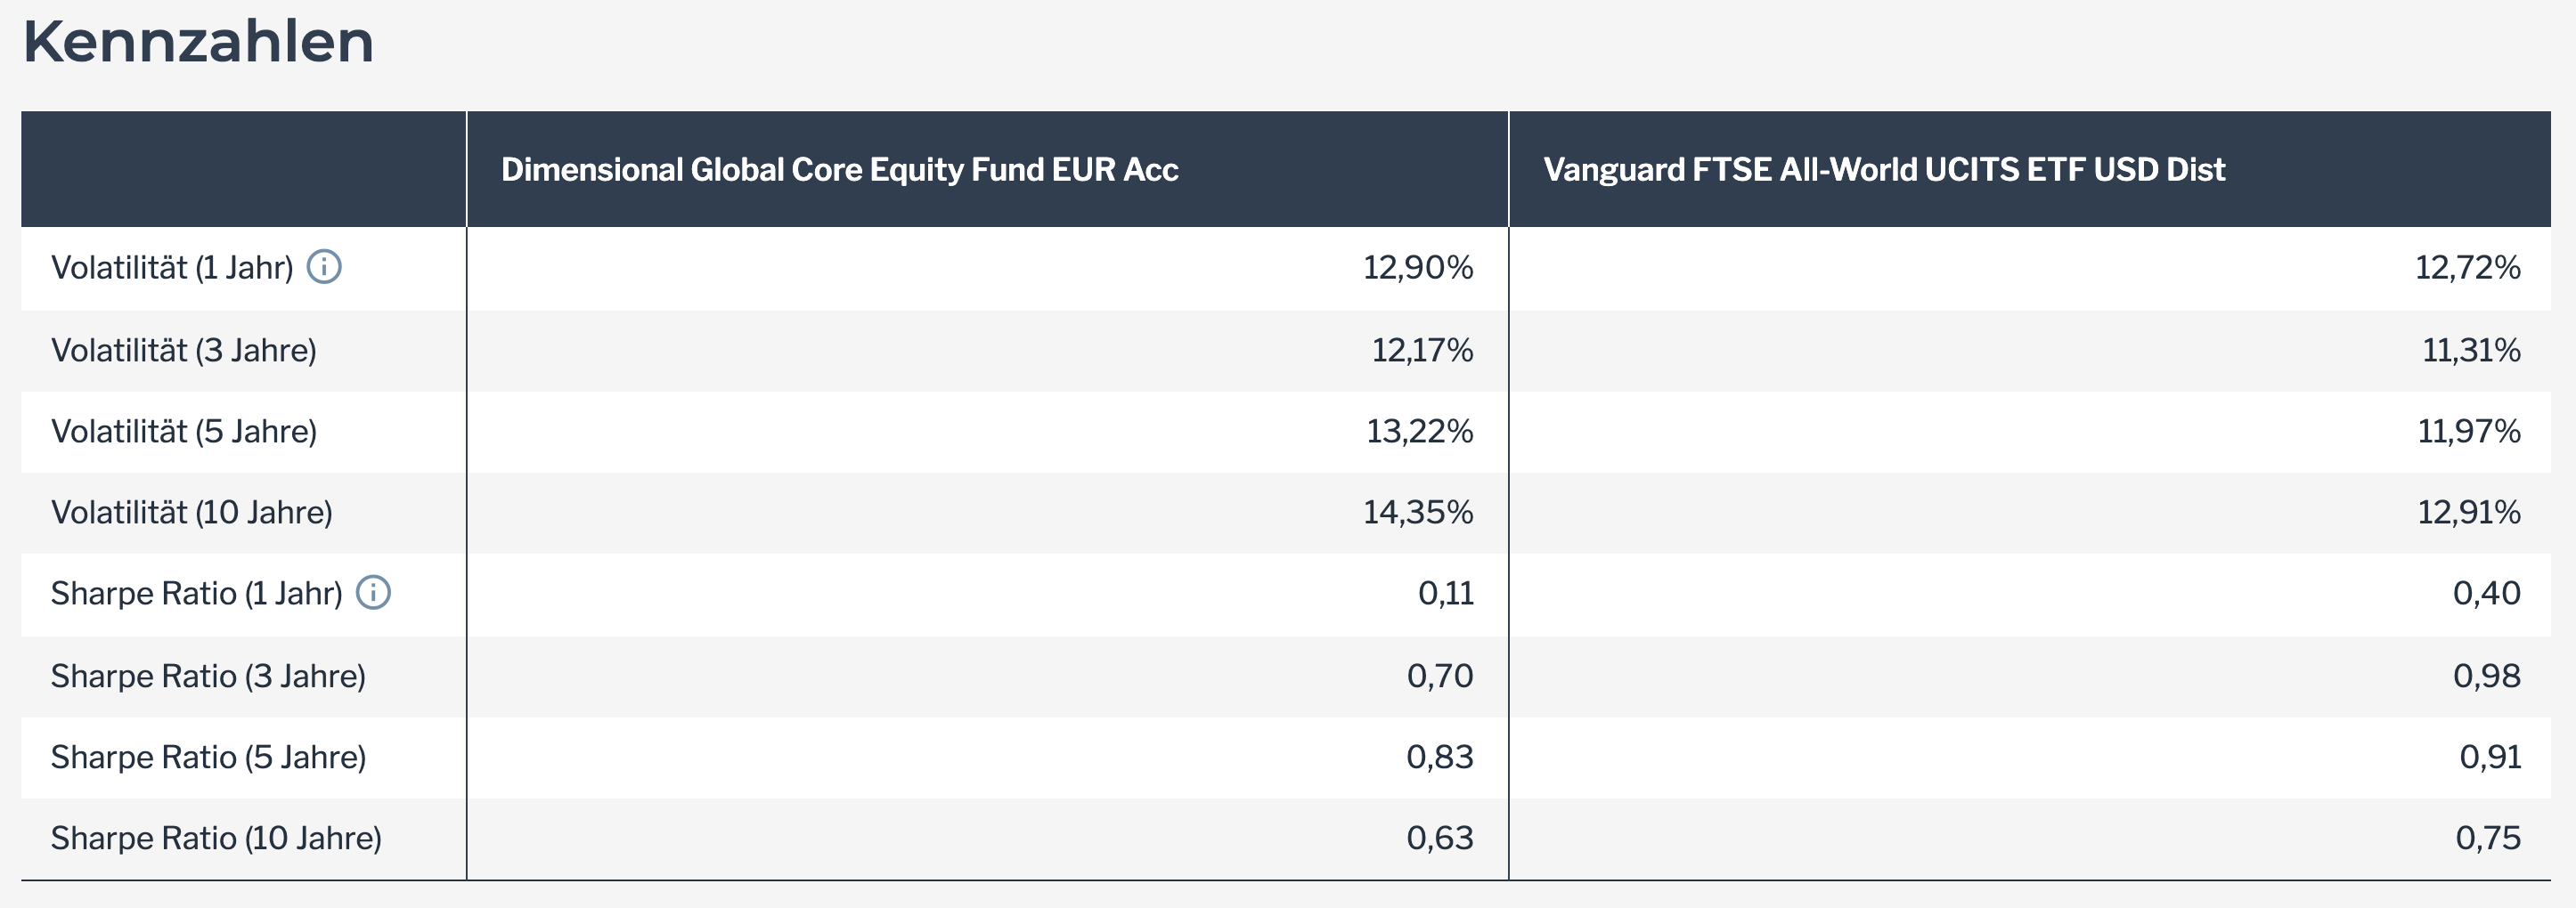Viewport: 2576px width, 908px height.
Task: Click the Kennzahlen heading
Action: coord(198,42)
